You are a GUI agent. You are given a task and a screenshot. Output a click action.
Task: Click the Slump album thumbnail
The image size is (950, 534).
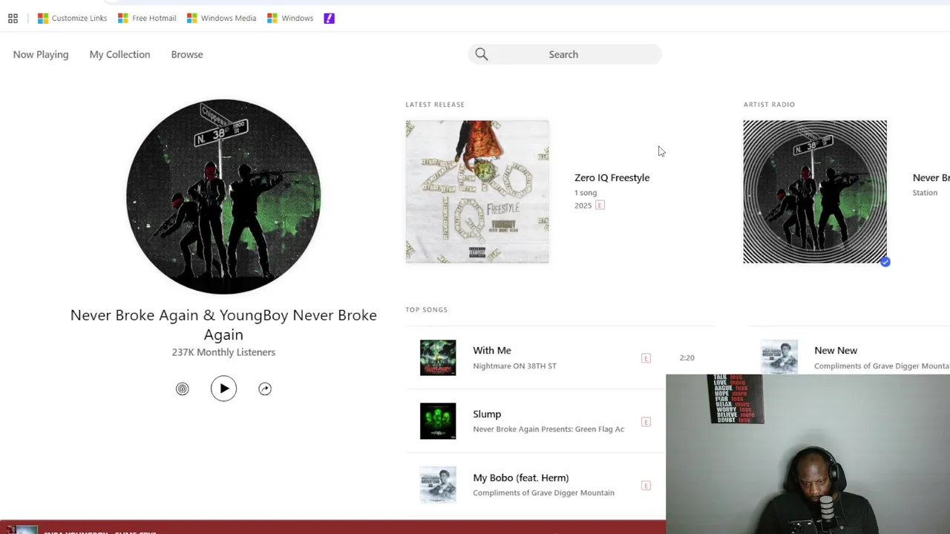pos(438,421)
